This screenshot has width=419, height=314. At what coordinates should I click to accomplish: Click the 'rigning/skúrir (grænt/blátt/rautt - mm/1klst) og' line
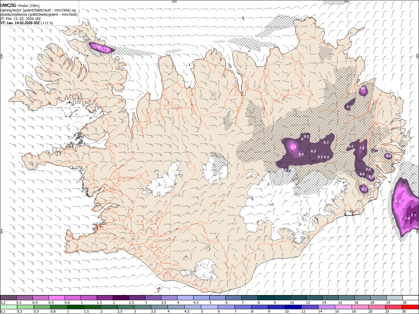[38, 10]
